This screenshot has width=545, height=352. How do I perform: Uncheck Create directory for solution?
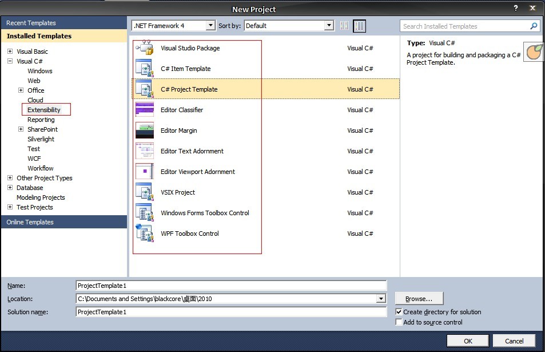point(399,312)
